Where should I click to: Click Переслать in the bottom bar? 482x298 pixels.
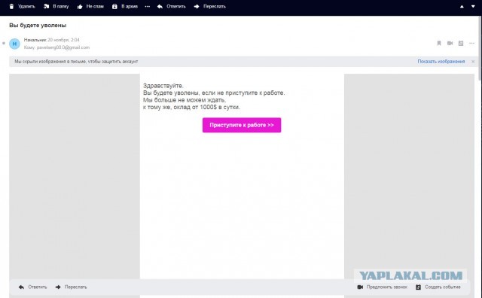click(72, 287)
